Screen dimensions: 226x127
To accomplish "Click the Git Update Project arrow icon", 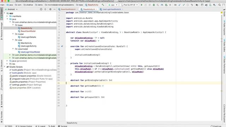I will pyautogui.click(x=179, y=5).
